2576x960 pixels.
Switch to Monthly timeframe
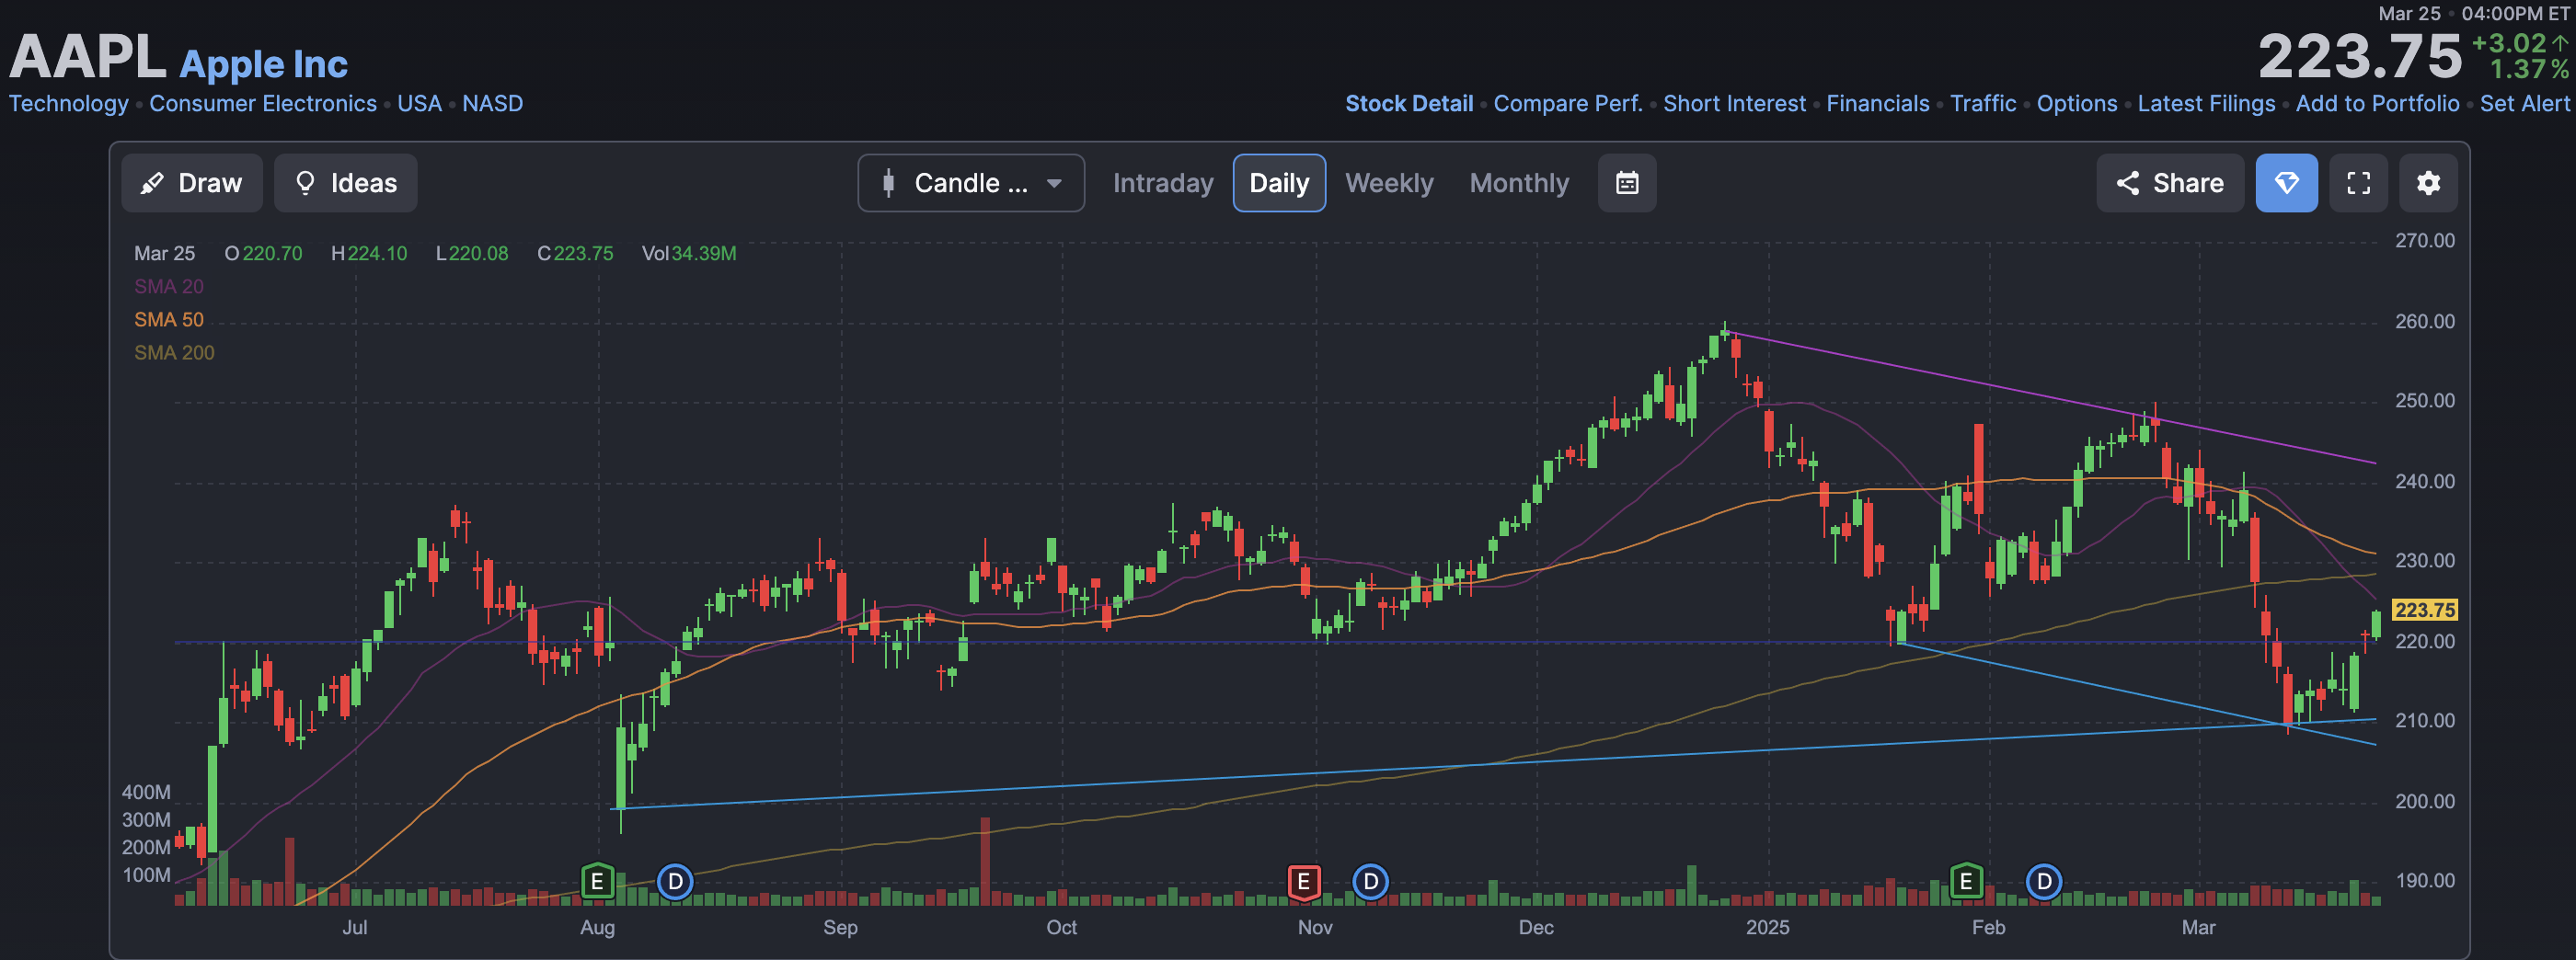1519,183
